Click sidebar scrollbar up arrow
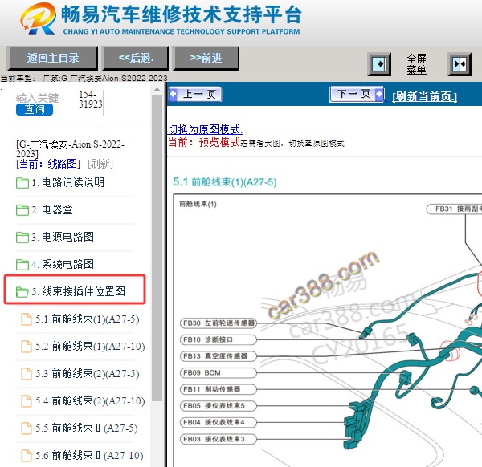The image size is (482, 467). coord(157,90)
